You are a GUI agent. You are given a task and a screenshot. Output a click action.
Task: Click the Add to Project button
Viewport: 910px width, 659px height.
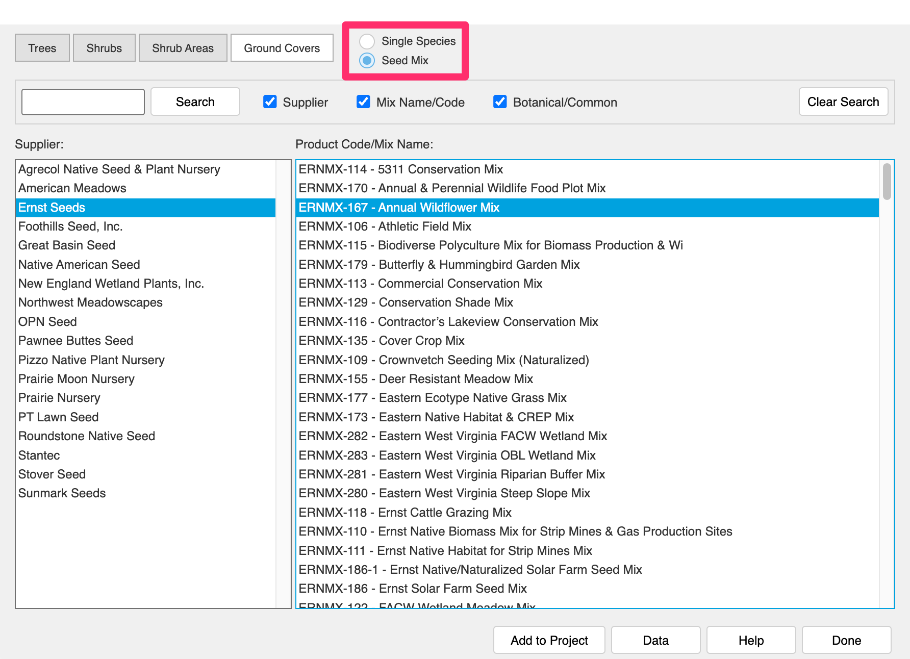click(549, 640)
